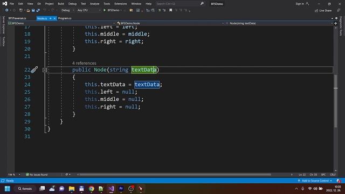Image resolution: width=345 pixels, height=194 pixels.
Task: Open the Analyze menu
Action: [x=94, y=4]
